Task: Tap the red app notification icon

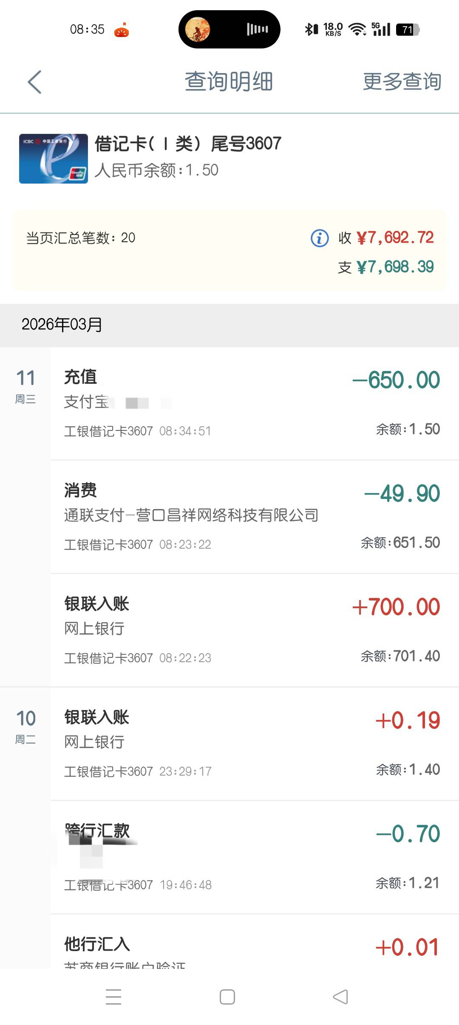Action: pyautogui.click(x=122, y=30)
